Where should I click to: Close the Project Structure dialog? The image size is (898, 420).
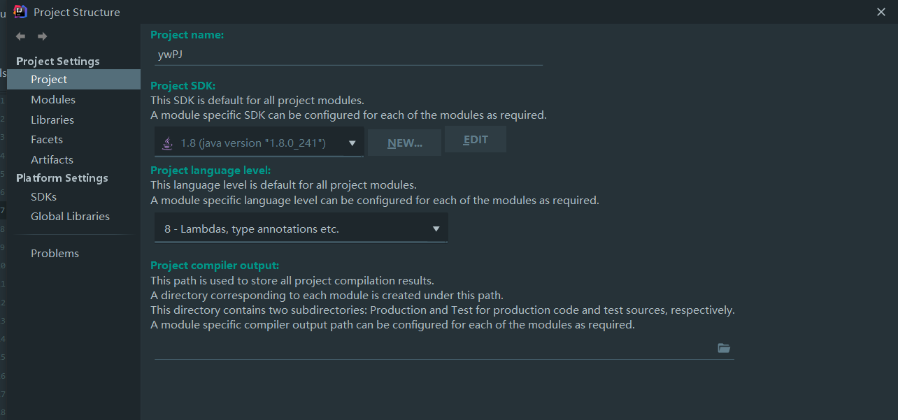881,12
